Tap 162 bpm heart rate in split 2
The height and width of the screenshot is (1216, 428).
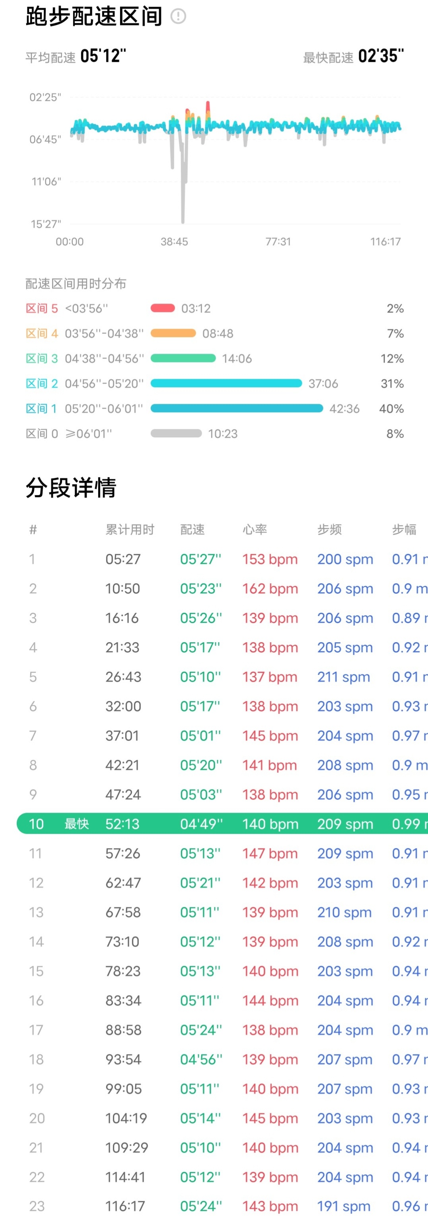[270, 589]
